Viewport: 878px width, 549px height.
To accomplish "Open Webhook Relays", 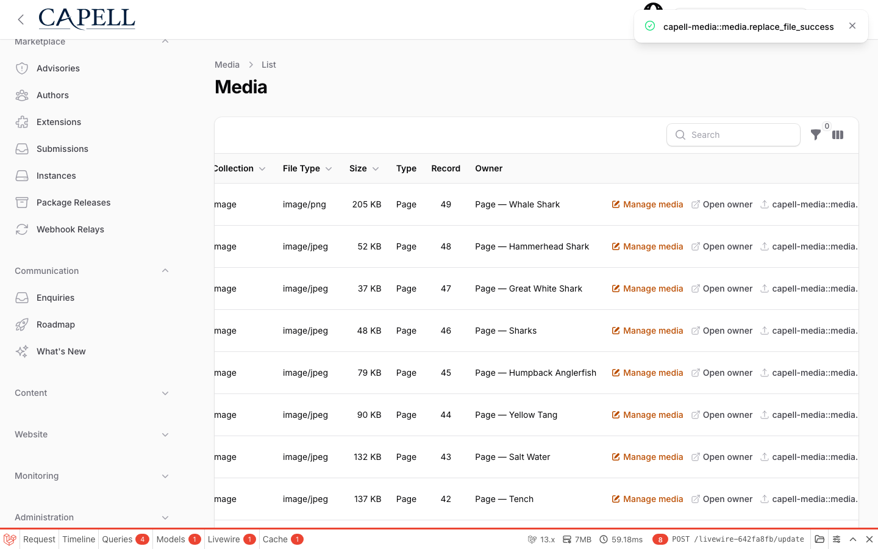I will click(70, 229).
